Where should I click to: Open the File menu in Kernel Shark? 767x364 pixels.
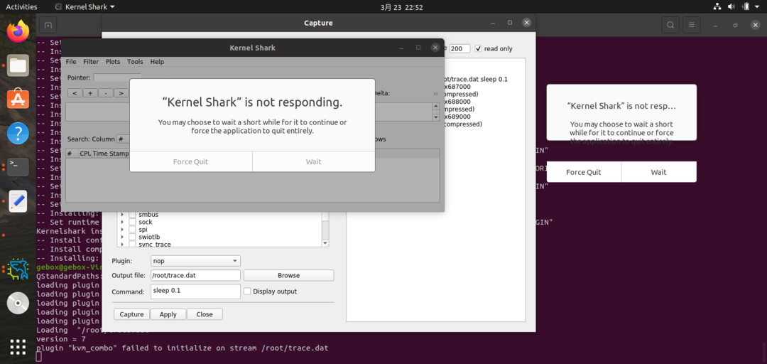71,62
